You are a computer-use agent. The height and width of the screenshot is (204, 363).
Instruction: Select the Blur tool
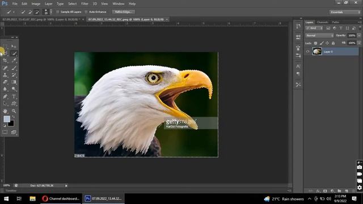pos(5,89)
